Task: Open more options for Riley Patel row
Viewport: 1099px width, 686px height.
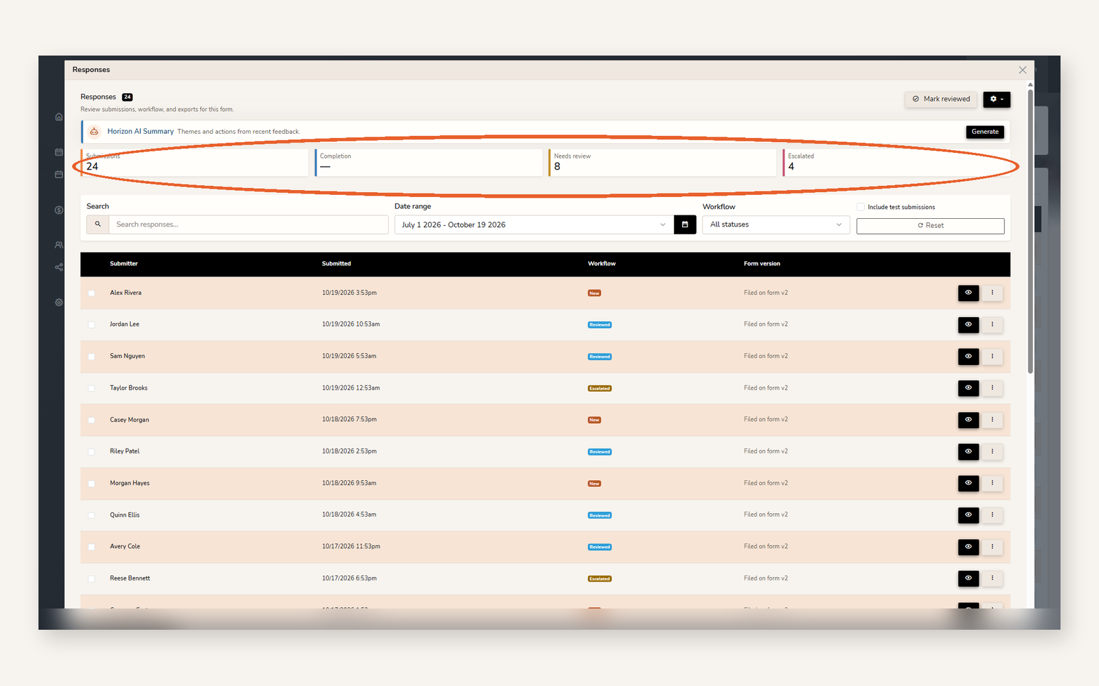Action: tap(992, 451)
